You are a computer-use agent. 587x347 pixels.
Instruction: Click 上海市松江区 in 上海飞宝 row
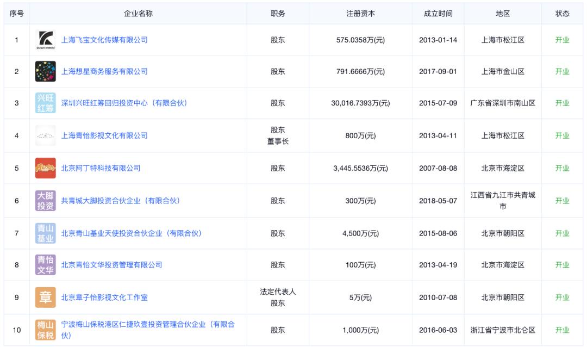(503, 40)
